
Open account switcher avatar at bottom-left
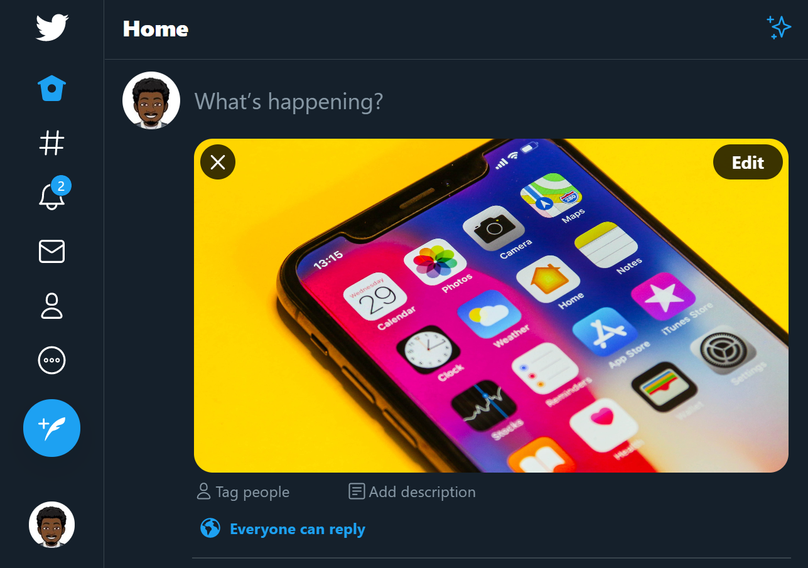tap(52, 524)
